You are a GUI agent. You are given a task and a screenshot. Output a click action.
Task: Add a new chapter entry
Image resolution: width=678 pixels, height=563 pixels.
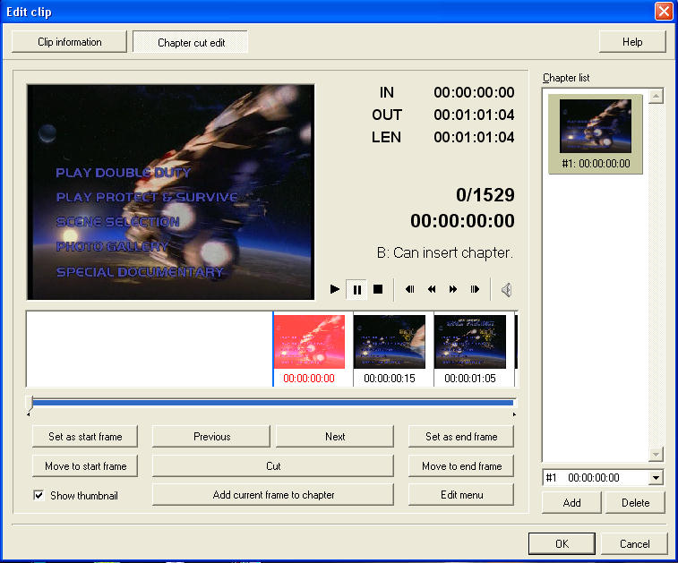tap(571, 502)
